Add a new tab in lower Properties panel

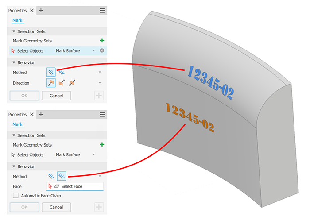click(x=41, y=115)
